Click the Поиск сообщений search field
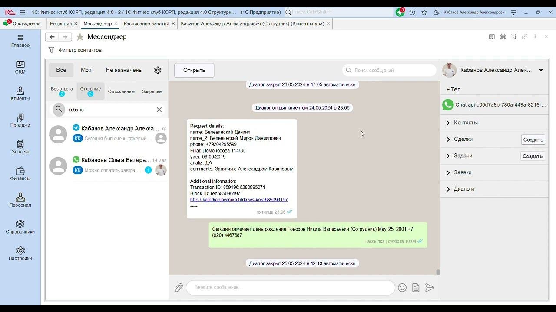 point(389,70)
